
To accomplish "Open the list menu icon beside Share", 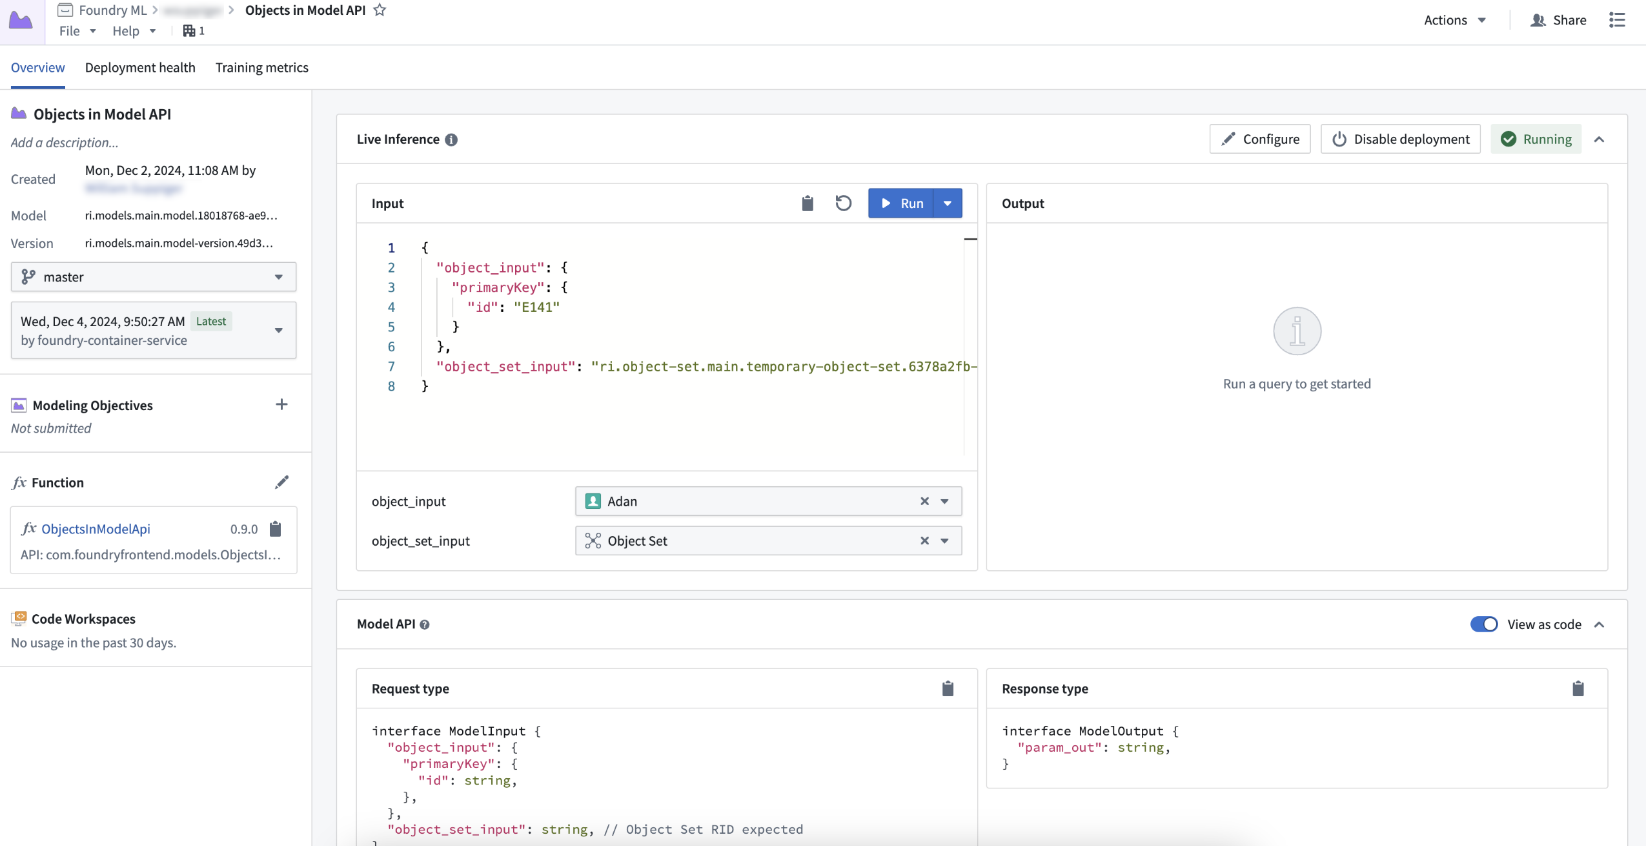I will tap(1616, 20).
